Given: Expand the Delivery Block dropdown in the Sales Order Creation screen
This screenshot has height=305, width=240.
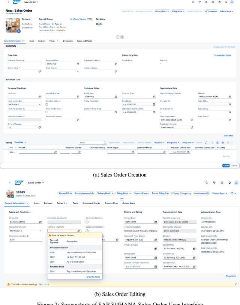Looking at the screenshot, I should 162,11.
